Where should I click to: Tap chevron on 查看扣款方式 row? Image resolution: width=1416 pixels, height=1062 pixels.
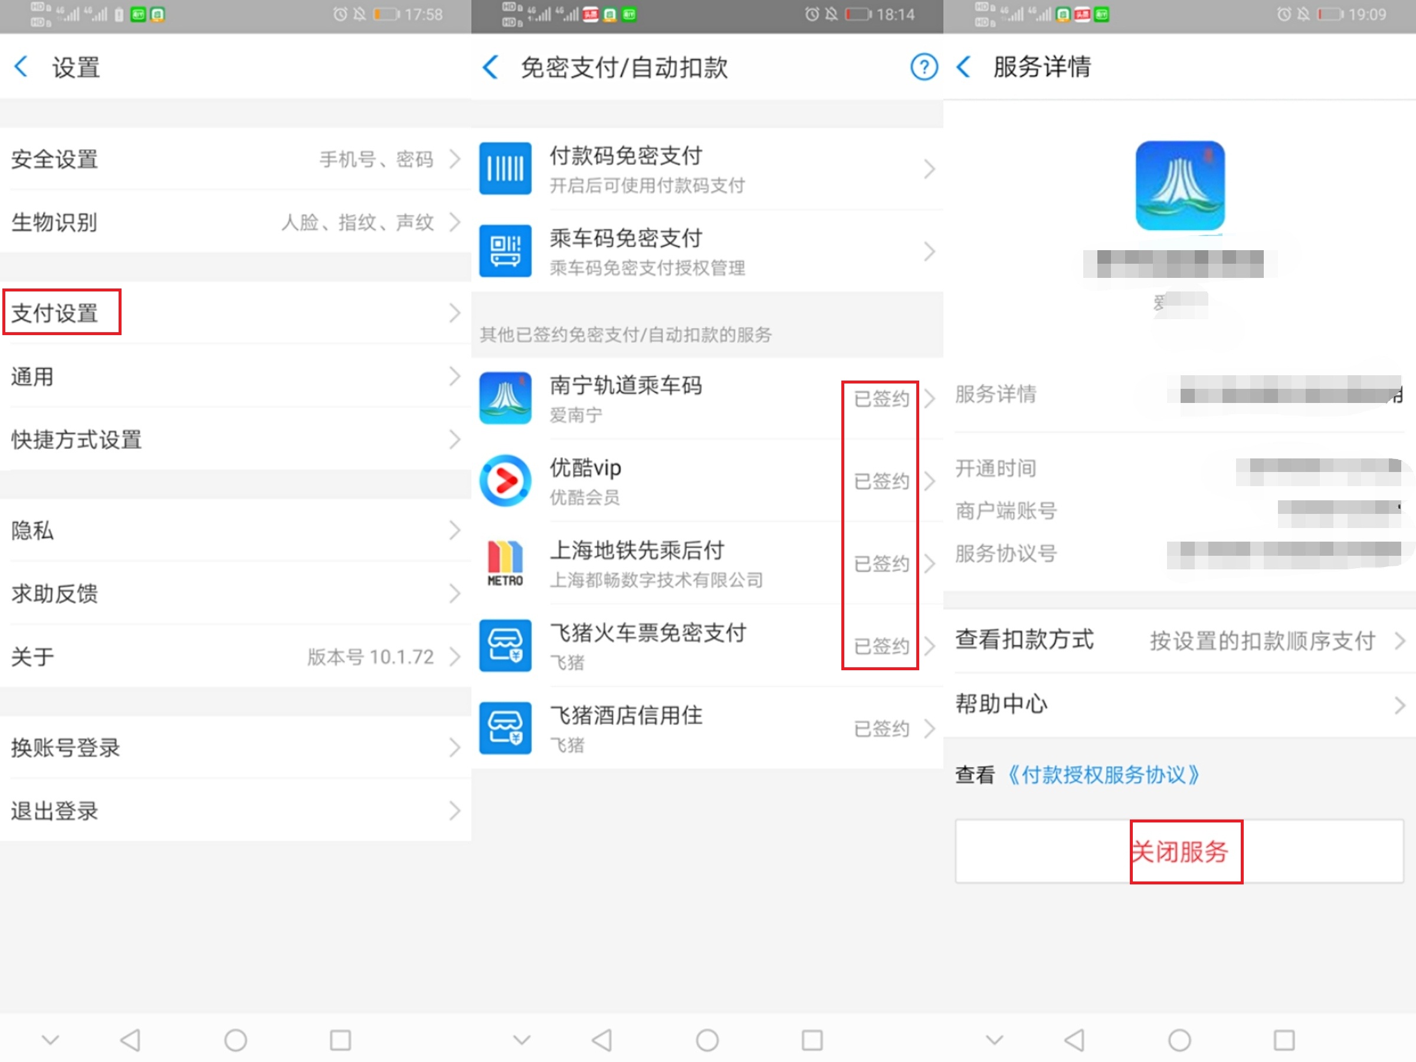(1400, 641)
